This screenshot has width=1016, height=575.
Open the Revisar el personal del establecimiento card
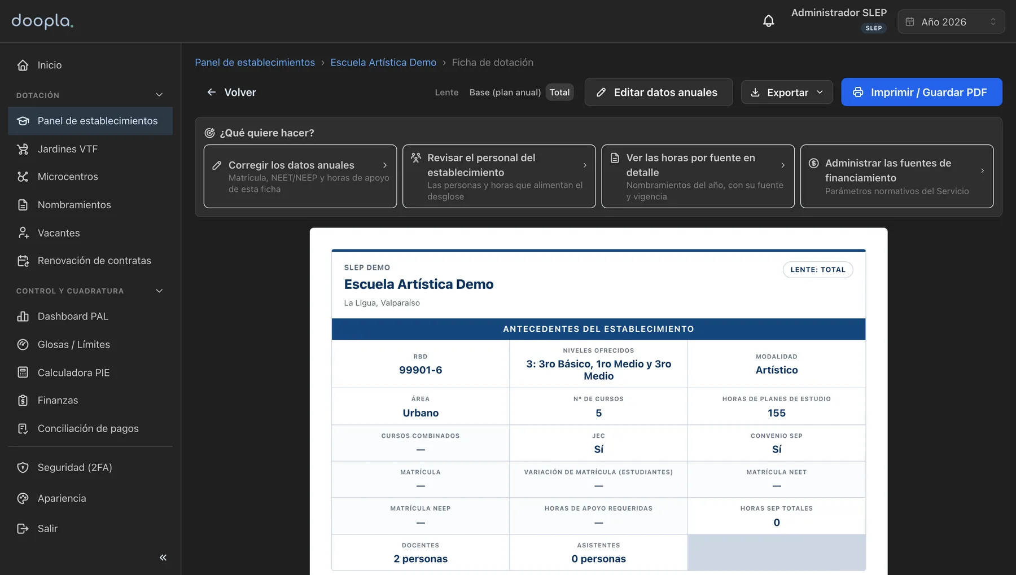pos(499,176)
